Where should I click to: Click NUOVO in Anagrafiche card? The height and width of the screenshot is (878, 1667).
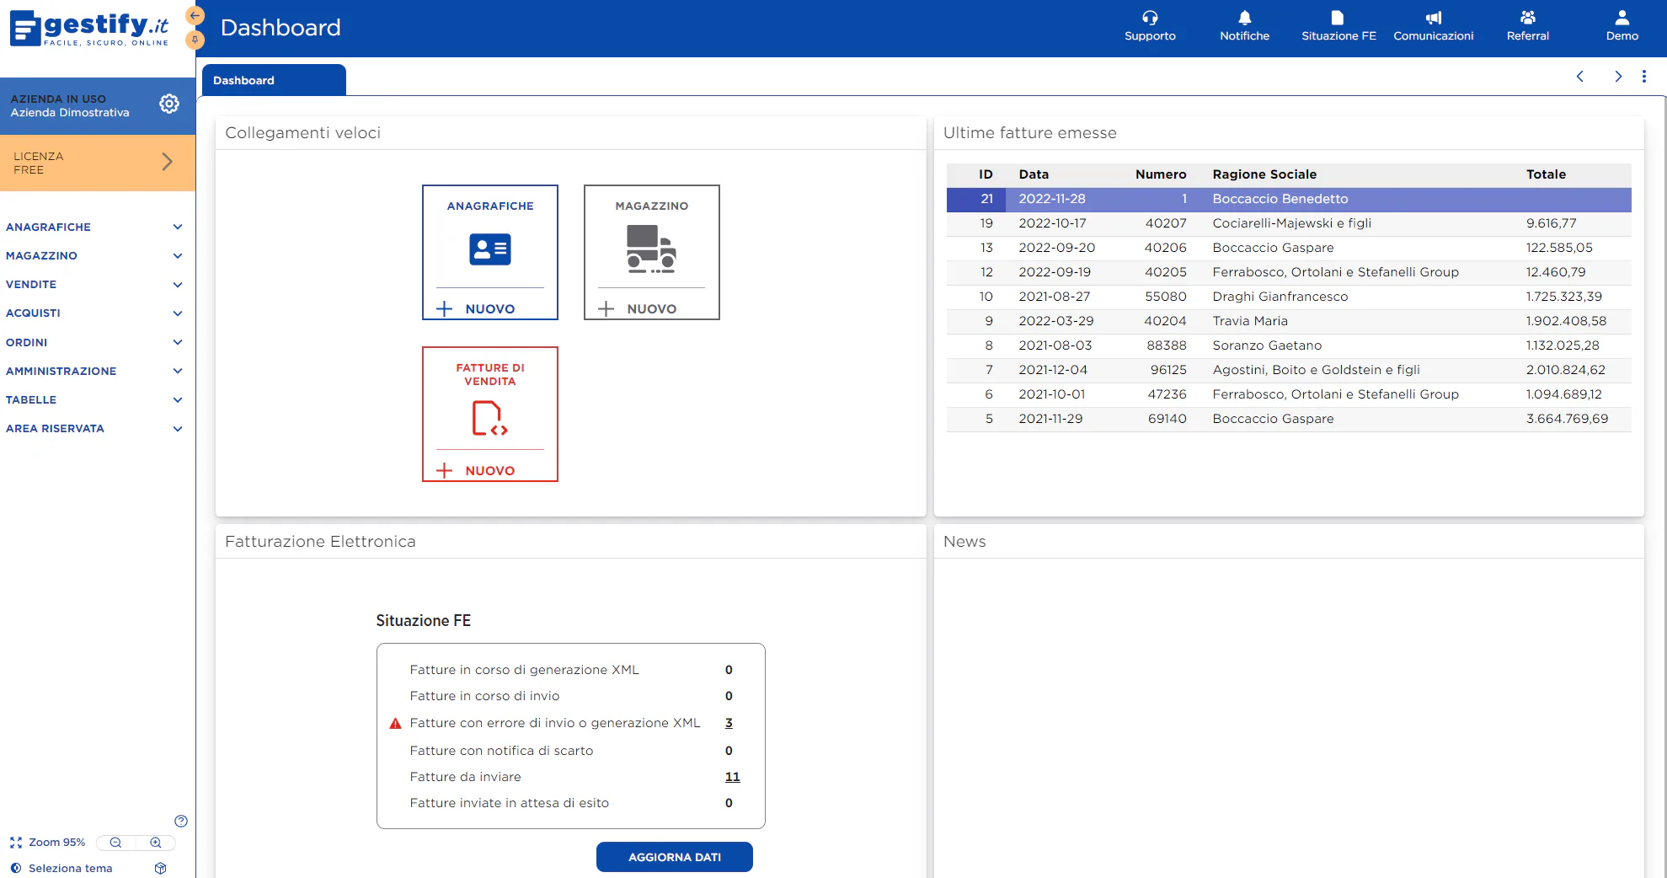pos(489,309)
